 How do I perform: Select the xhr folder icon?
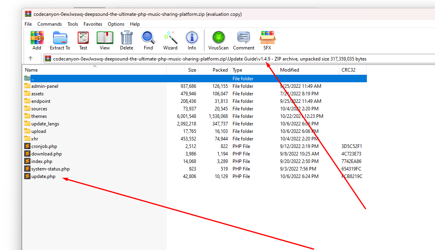(27, 138)
